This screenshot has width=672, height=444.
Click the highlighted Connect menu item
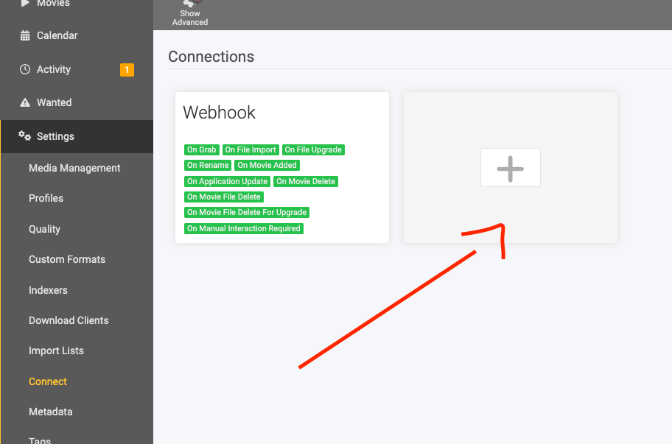coord(48,381)
